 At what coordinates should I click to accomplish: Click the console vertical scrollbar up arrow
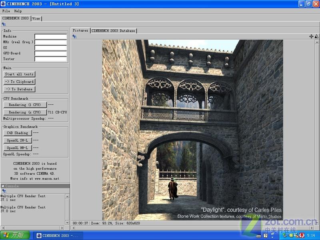[x=67, y=196]
